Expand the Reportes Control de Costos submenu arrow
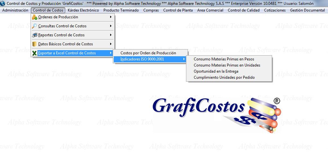This screenshot has width=328, height=161. click(x=111, y=35)
